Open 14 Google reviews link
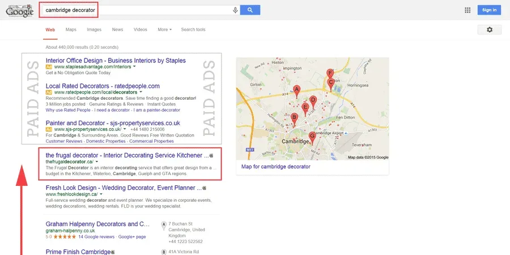The image size is (510, 255). [x=96, y=237]
